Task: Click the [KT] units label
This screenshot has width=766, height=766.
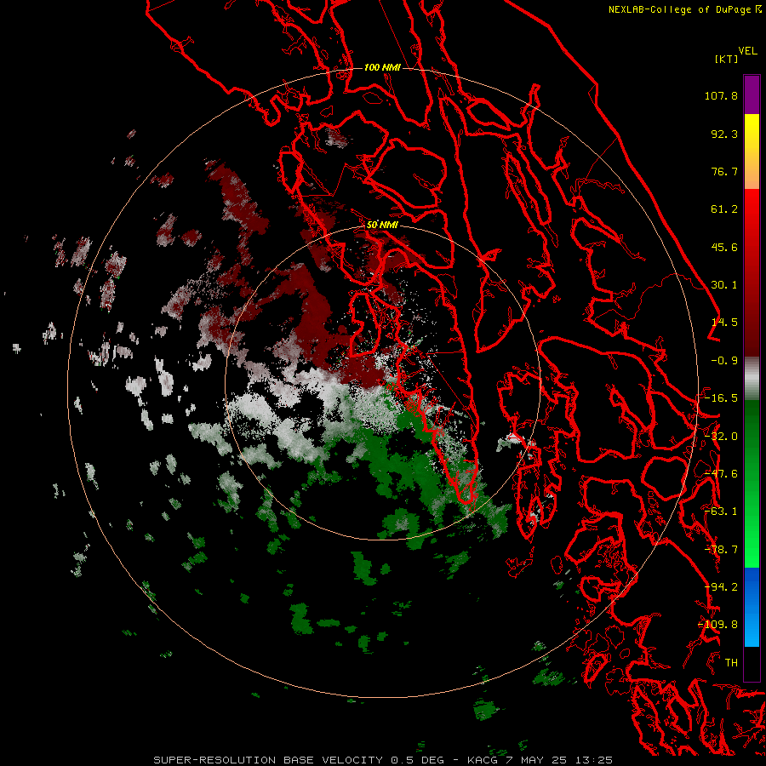Action: pyautogui.click(x=727, y=59)
